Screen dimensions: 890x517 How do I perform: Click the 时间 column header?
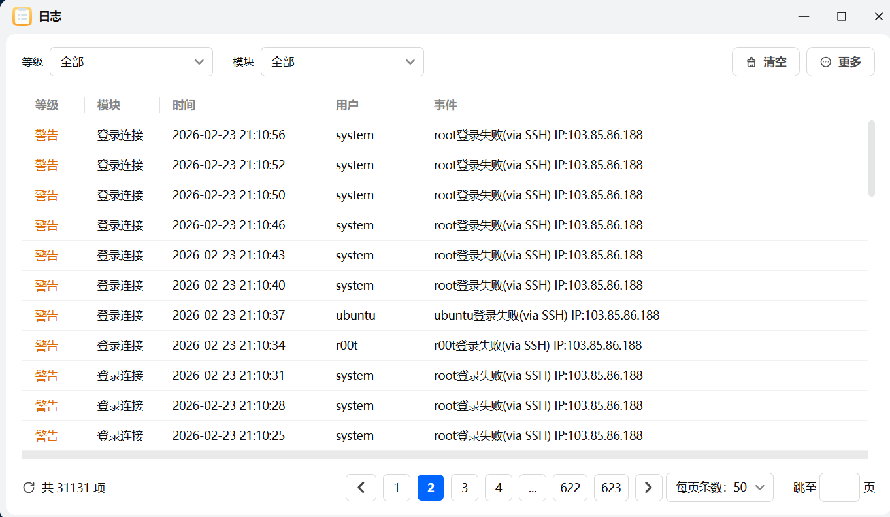(184, 105)
